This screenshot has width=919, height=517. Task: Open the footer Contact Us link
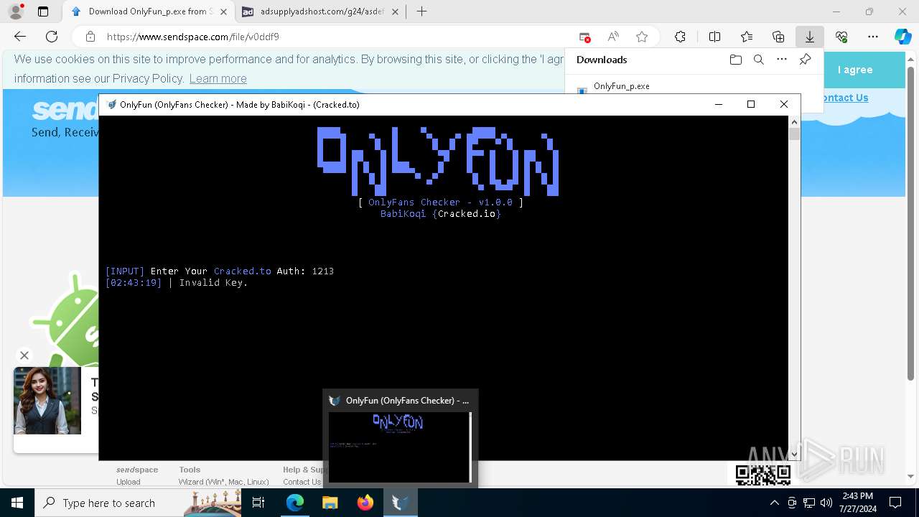[302, 482]
